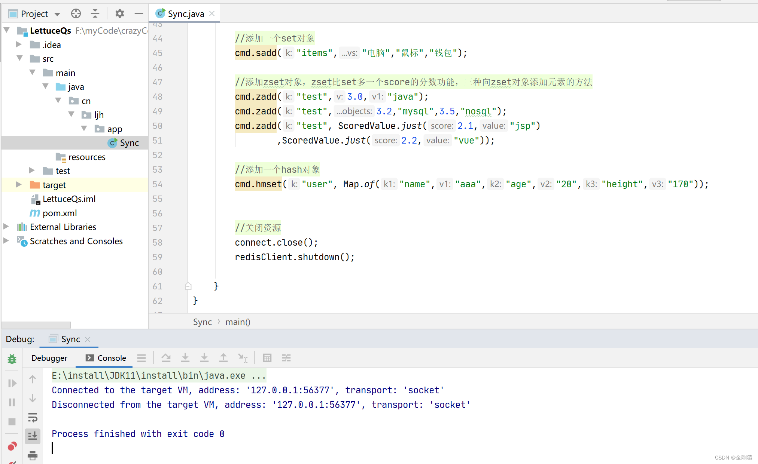Open the Project view dropdown

coord(57,13)
